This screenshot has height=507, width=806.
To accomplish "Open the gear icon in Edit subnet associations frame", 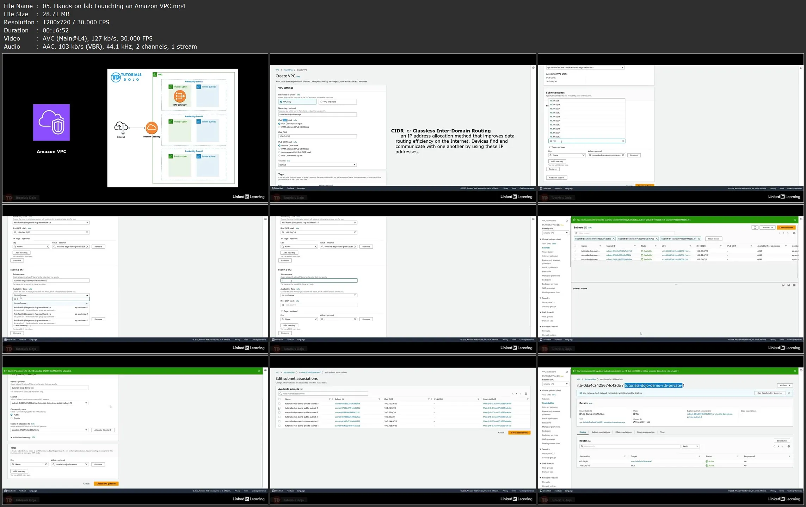I will [x=526, y=394].
